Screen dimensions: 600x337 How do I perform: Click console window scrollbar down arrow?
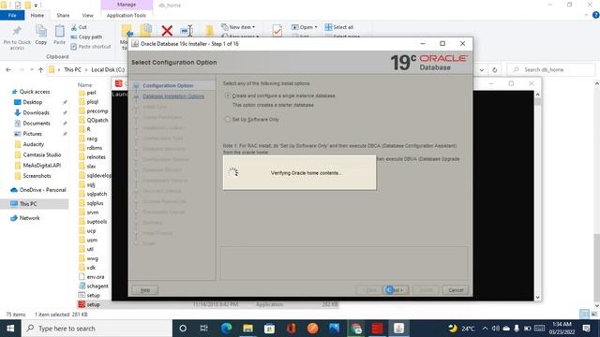point(537,298)
